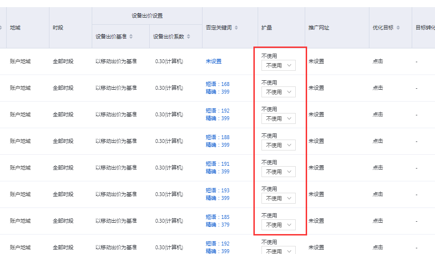
Task: Click the sort icon beside 优化目标
Action: pyautogui.click(x=397, y=28)
